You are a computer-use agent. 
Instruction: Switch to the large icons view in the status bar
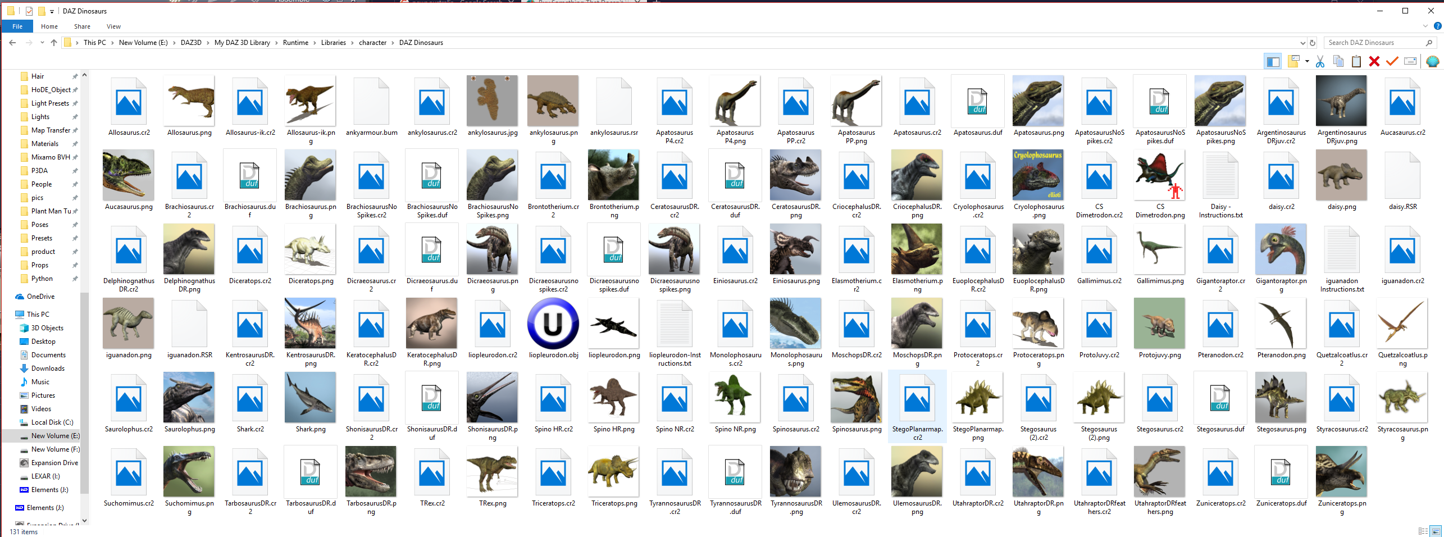pos(1436,531)
